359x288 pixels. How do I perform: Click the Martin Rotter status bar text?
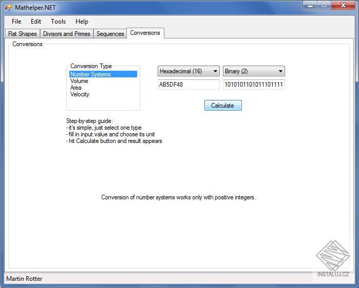click(24, 279)
